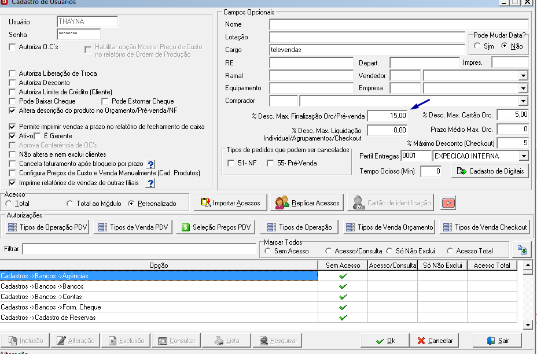Open Cadastro de Digitais
This screenshot has width=537, height=354.
pyautogui.click(x=490, y=171)
